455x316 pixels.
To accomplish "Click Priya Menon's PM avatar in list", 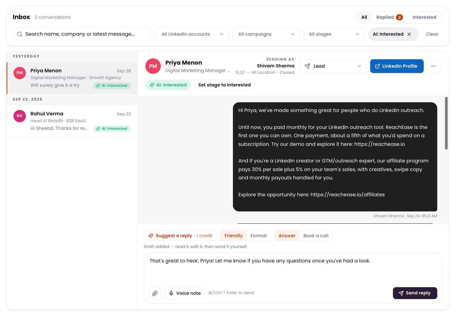I will coord(19,73).
